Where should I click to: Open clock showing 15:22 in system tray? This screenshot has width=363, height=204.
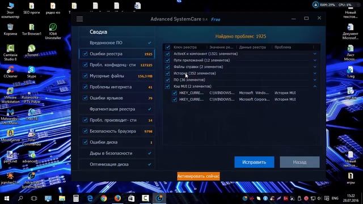351,198
